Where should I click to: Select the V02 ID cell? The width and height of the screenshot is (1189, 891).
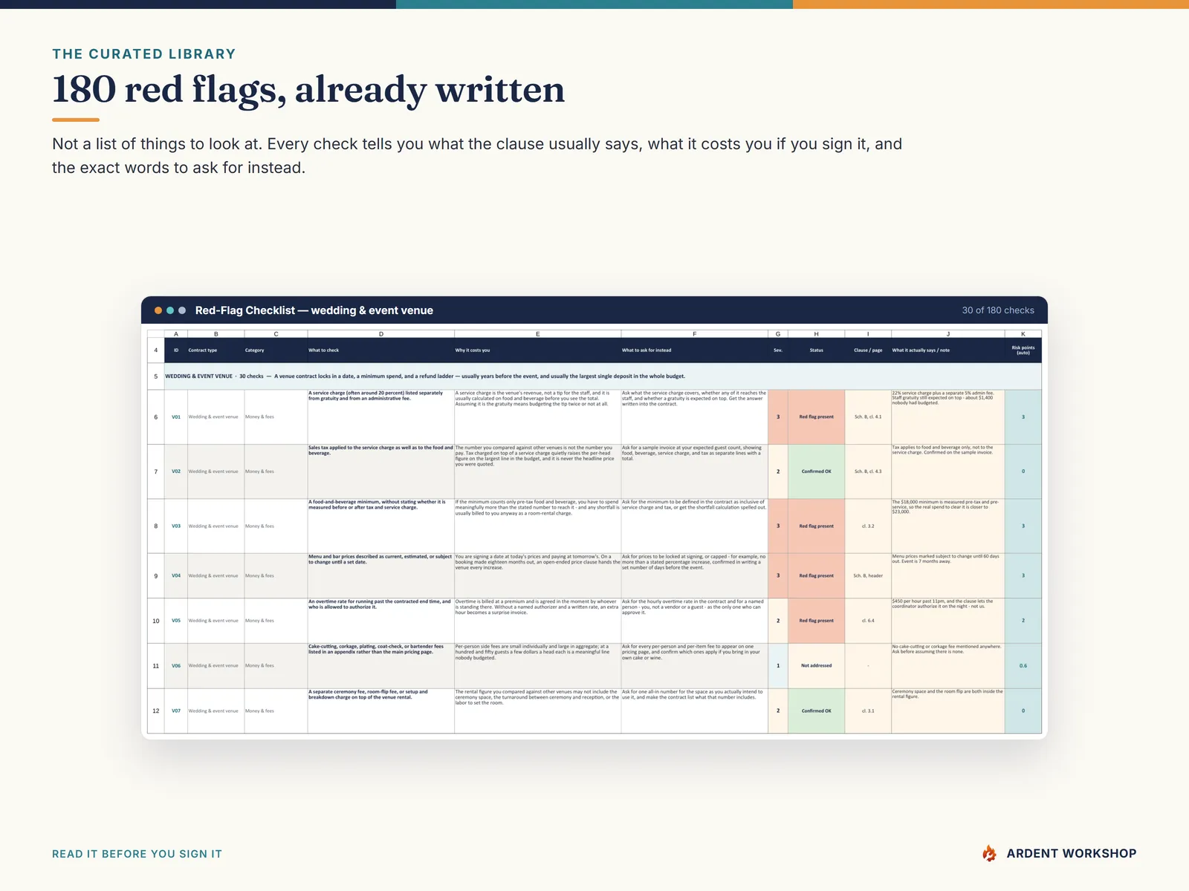[176, 471]
